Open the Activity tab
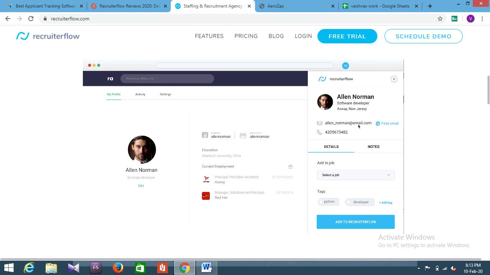This screenshot has height=275, width=490. tap(140, 95)
